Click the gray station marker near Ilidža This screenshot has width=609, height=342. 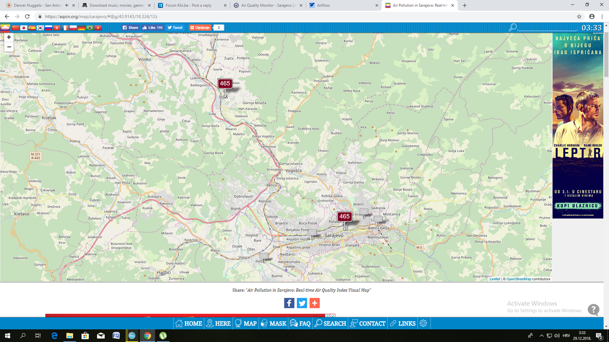pyautogui.click(x=264, y=256)
